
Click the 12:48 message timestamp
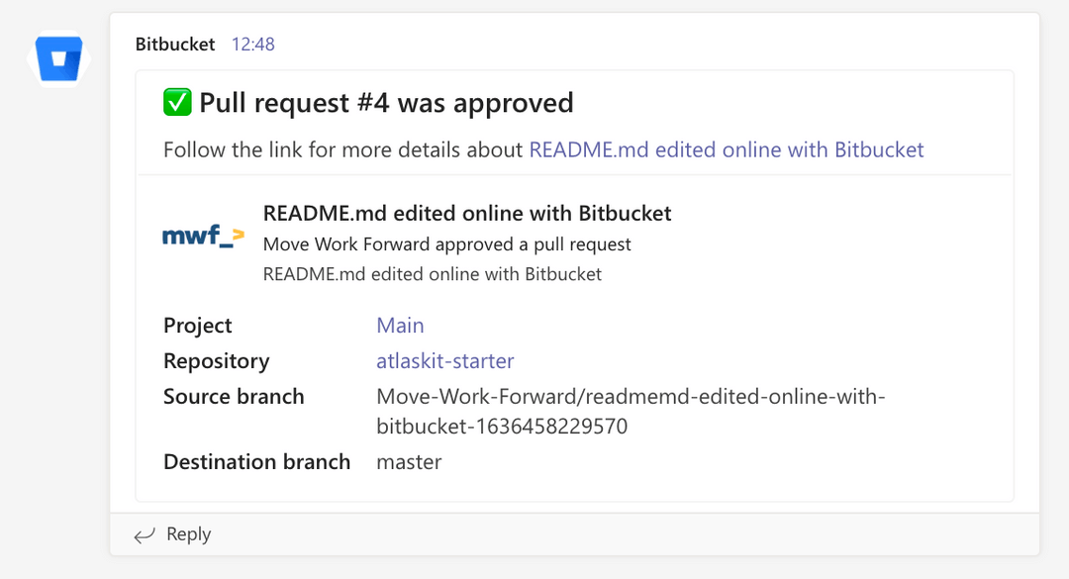click(252, 44)
